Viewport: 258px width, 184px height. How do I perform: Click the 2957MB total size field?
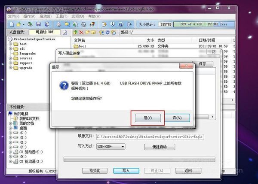[165, 24]
